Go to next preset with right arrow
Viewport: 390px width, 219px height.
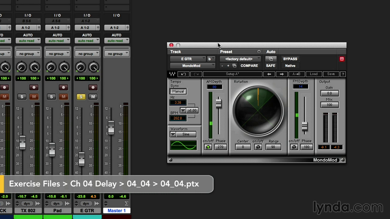pos(282,74)
